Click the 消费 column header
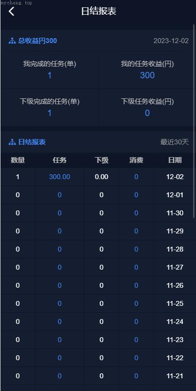 (136, 160)
